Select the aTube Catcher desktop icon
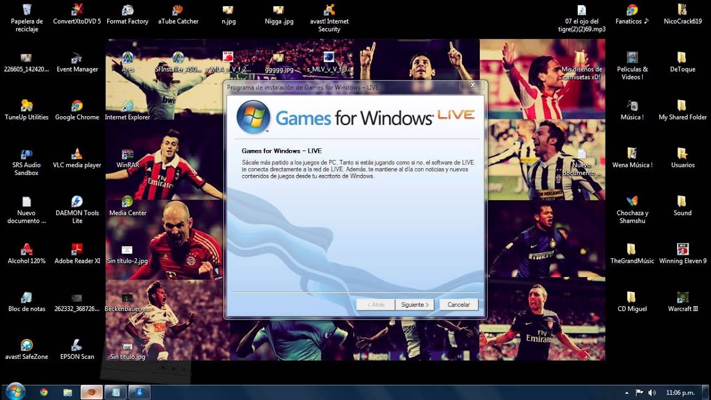 tap(178, 14)
